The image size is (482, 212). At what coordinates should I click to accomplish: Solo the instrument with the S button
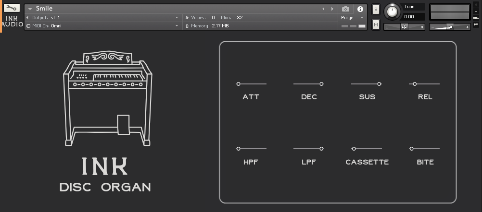coord(376,10)
